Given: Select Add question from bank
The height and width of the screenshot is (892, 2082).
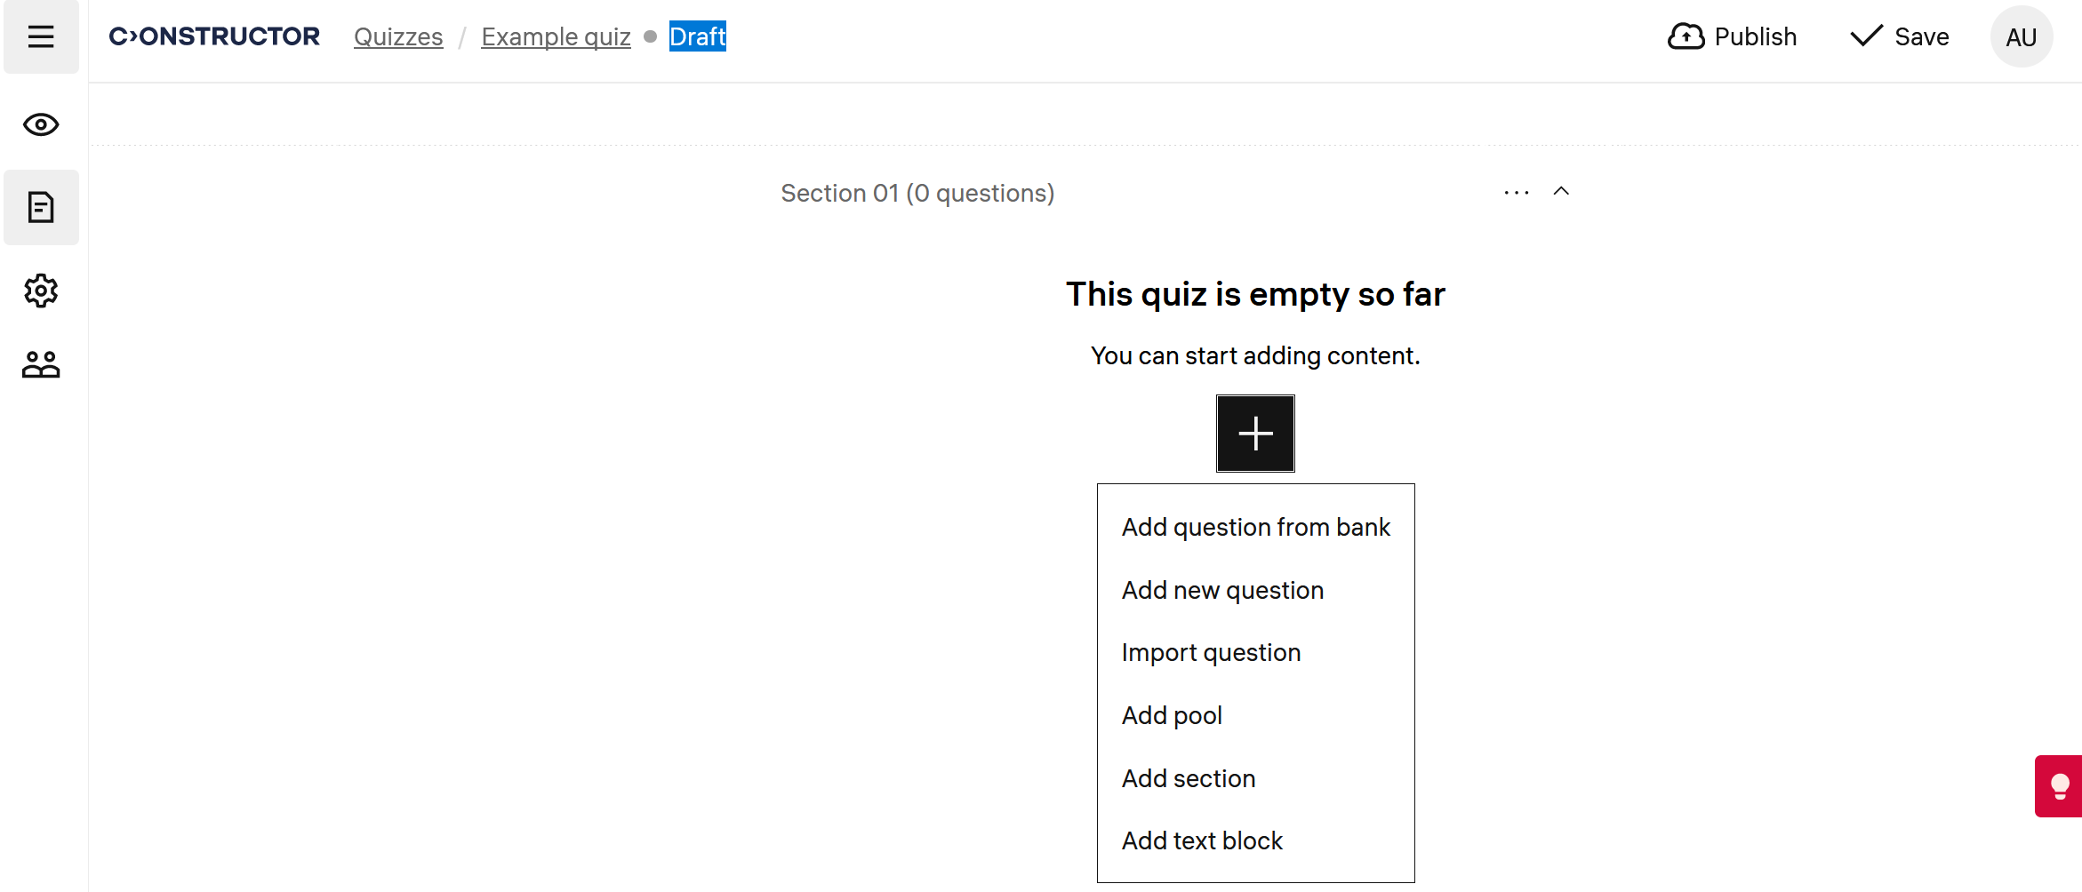Looking at the screenshot, I should [1255, 528].
